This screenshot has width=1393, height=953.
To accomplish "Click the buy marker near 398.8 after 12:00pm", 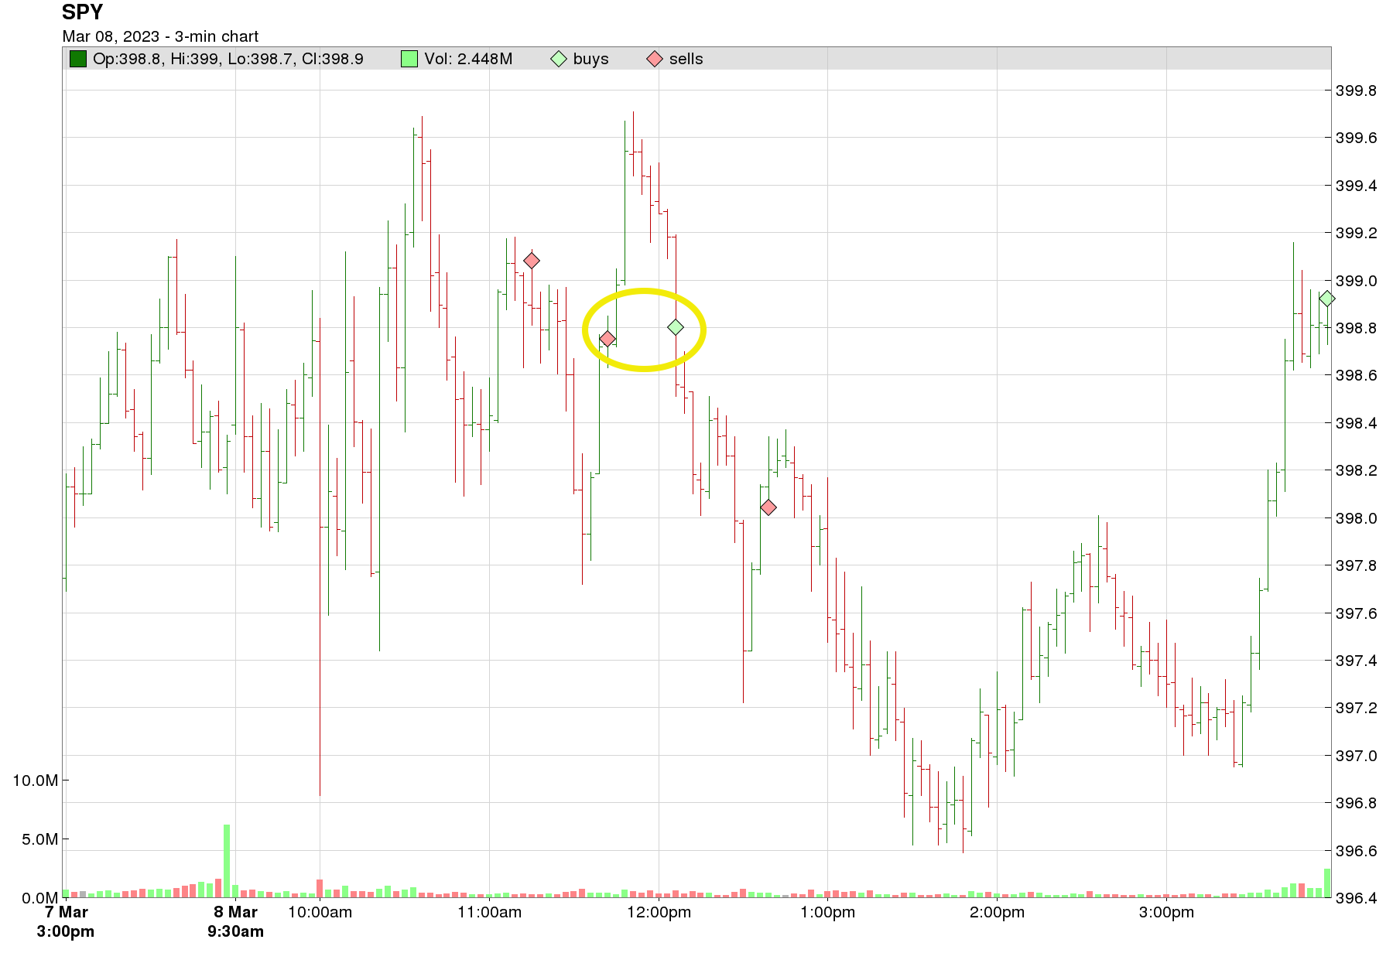I will coord(676,327).
